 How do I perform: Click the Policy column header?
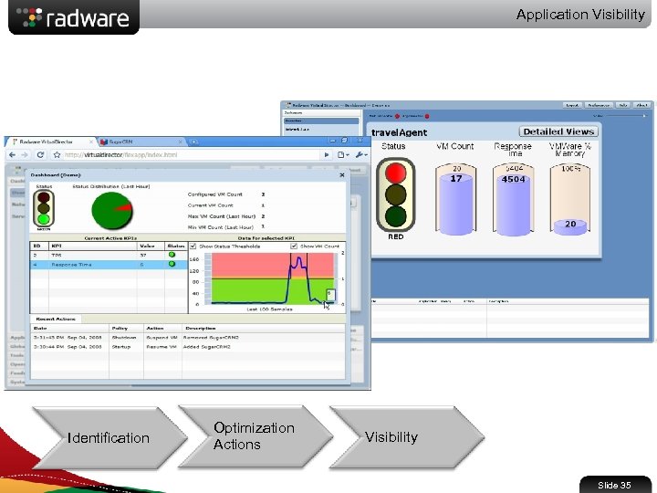(x=126, y=329)
